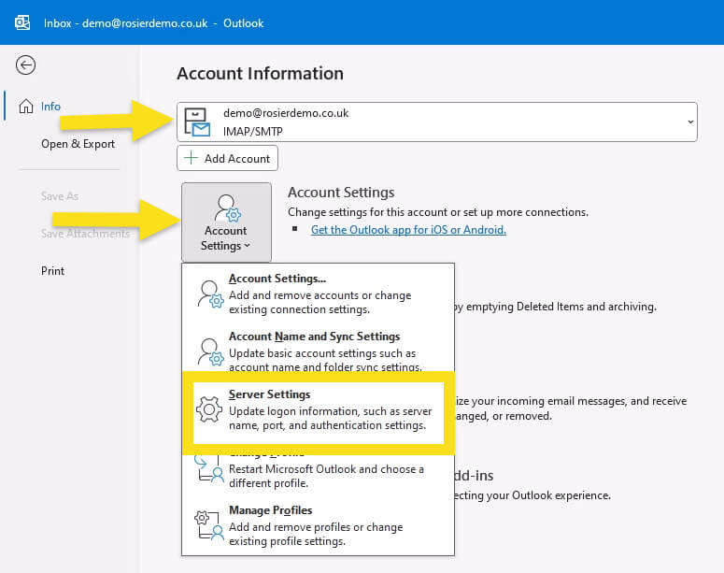
Task: Select the demo@rosierdemo.co.uk account box
Action: tap(437, 122)
